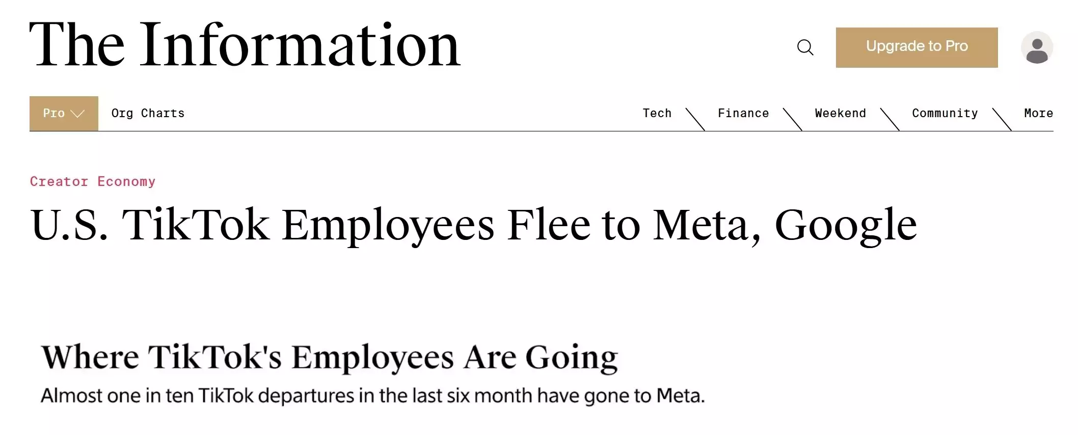Click the slash divider right of Finance
Screen dimensions: 1078x435
pos(792,119)
